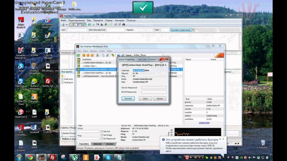Image resolution: width=287 pixels, height=161 pixels.
Task: Open Skype desktop shortcut
Action: click(x=21, y=68)
